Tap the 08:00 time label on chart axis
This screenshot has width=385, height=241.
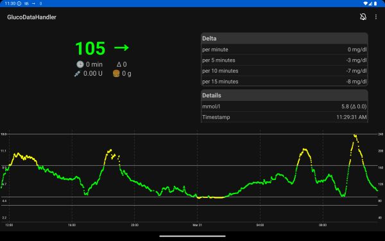coord(323,225)
